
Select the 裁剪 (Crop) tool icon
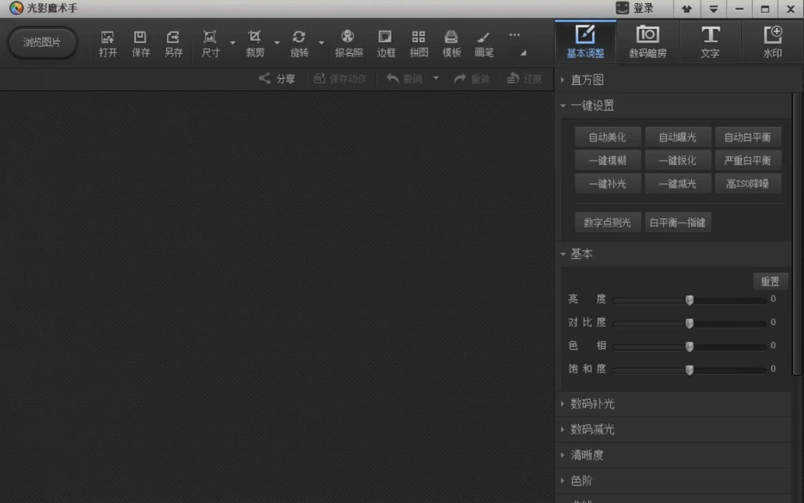click(x=255, y=37)
